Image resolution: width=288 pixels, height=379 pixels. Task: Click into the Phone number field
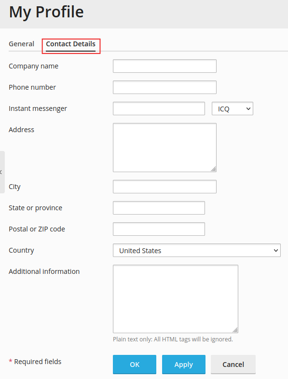(x=165, y=87)
